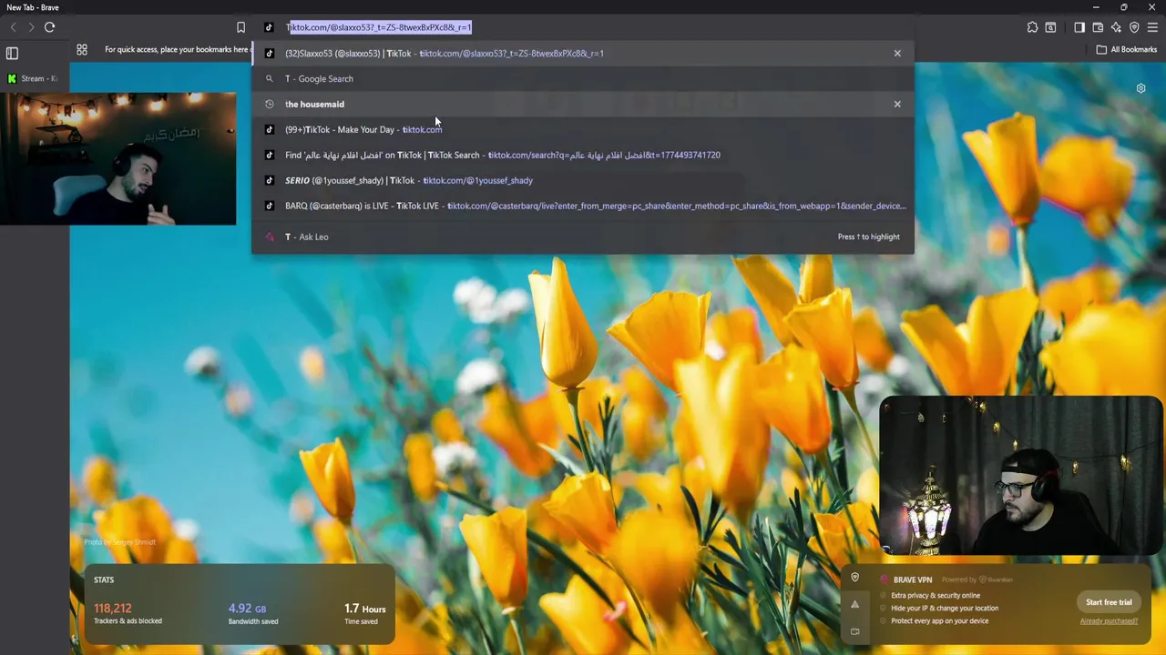Click the top-left webcam overlay thumbnail
The width and height of the screenshot is (1166, 655).
pyautogui.click(x=118, y=158)
